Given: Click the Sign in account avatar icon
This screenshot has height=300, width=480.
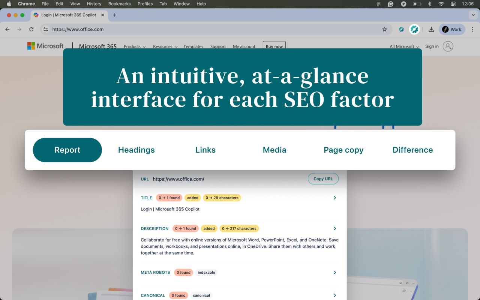Looking at the screenshot, I should click(x=448, y=46).
